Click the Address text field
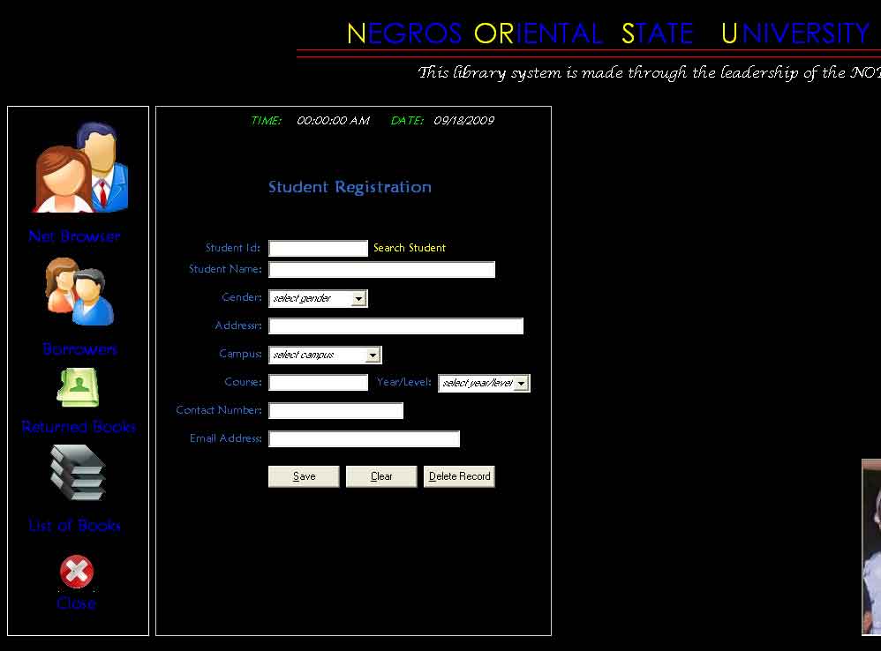 [395, 326]
